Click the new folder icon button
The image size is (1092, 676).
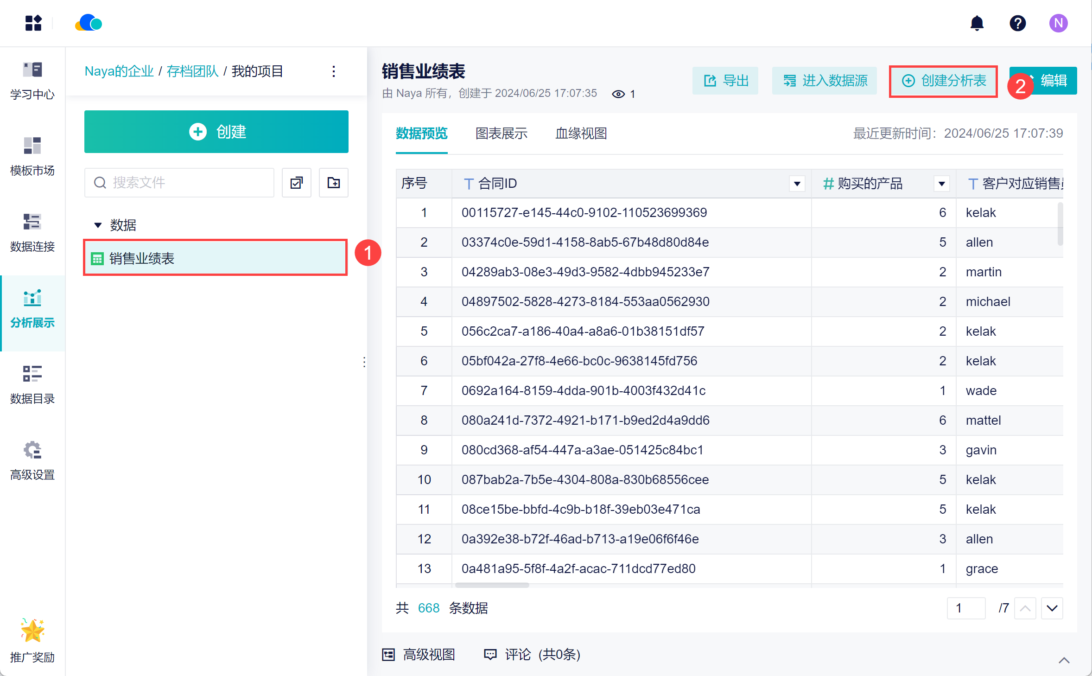(333, 183)
